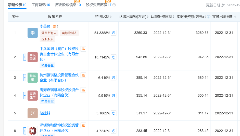
Task: Switch to 历史股东信息 10 tab
Action: (68, 5)
